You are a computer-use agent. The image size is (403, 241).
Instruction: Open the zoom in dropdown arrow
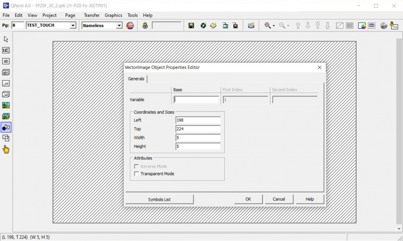coord(274,26)
